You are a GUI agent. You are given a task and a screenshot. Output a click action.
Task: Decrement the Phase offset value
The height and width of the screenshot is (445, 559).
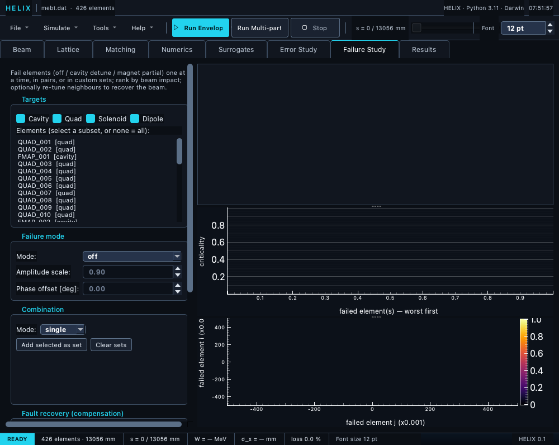coord(178,292)
